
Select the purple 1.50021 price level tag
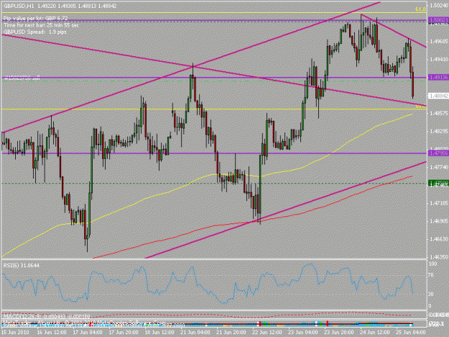(438, 20)
